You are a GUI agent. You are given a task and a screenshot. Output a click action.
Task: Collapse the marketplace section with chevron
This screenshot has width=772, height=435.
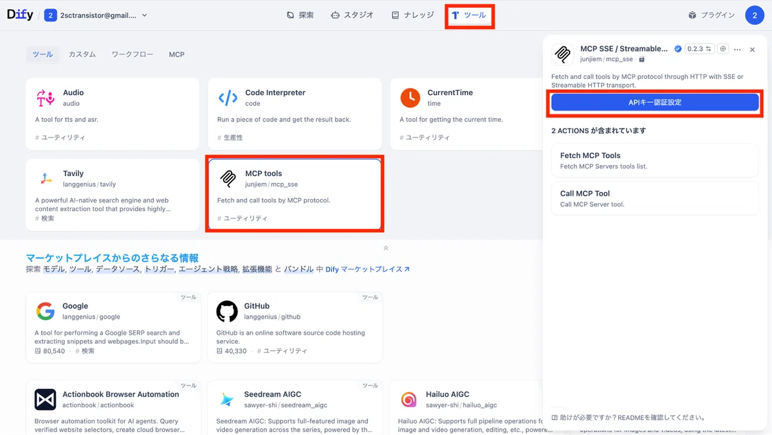tap(386, 248)
